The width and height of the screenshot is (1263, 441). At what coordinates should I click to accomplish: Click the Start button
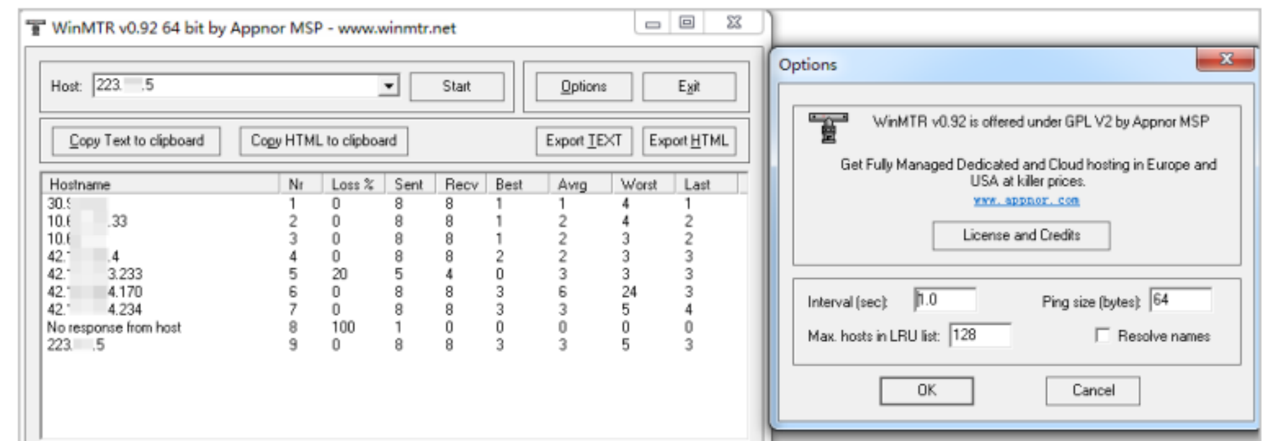click(457, 87)
